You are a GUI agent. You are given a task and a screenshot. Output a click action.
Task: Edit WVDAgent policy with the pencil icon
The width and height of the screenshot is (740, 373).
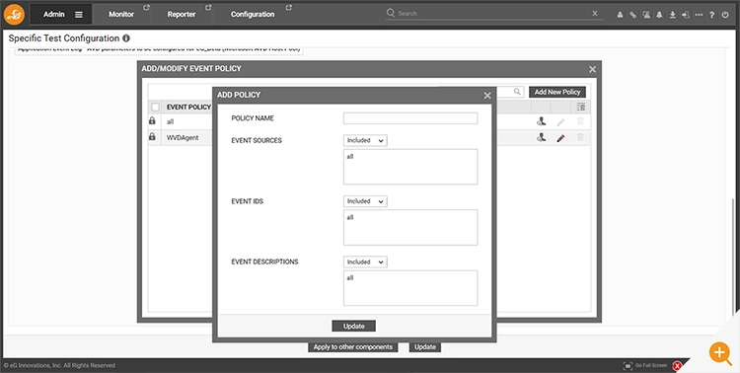click(x=560, y=138)
